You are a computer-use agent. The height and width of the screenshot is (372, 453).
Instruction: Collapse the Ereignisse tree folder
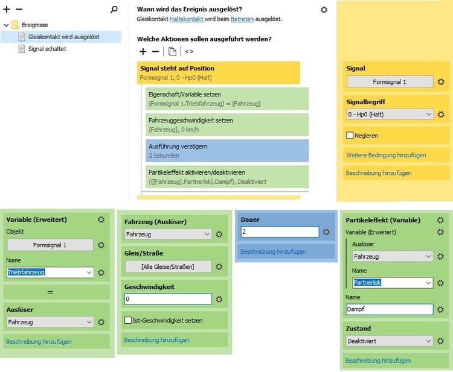click(6, 25)
